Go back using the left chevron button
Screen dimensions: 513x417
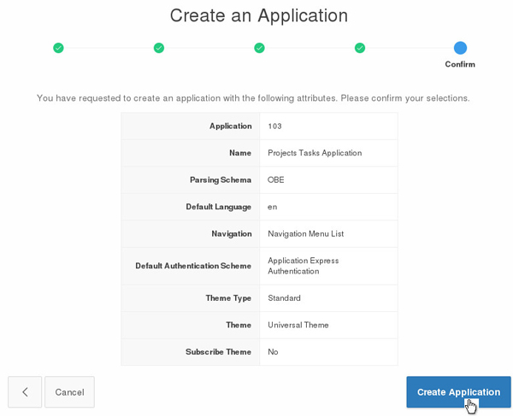tap(25, 392)
